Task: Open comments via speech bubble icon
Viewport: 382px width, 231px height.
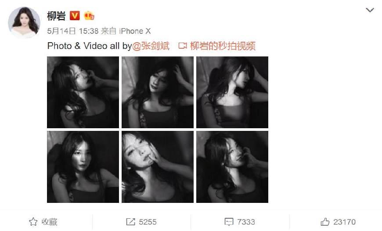Action: tap(229, 222)
